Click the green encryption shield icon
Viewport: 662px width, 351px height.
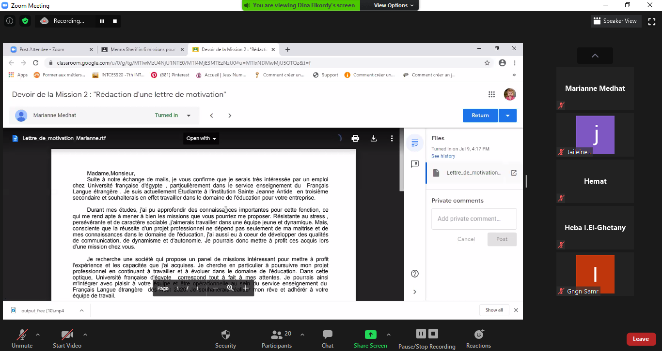[25, 21]
